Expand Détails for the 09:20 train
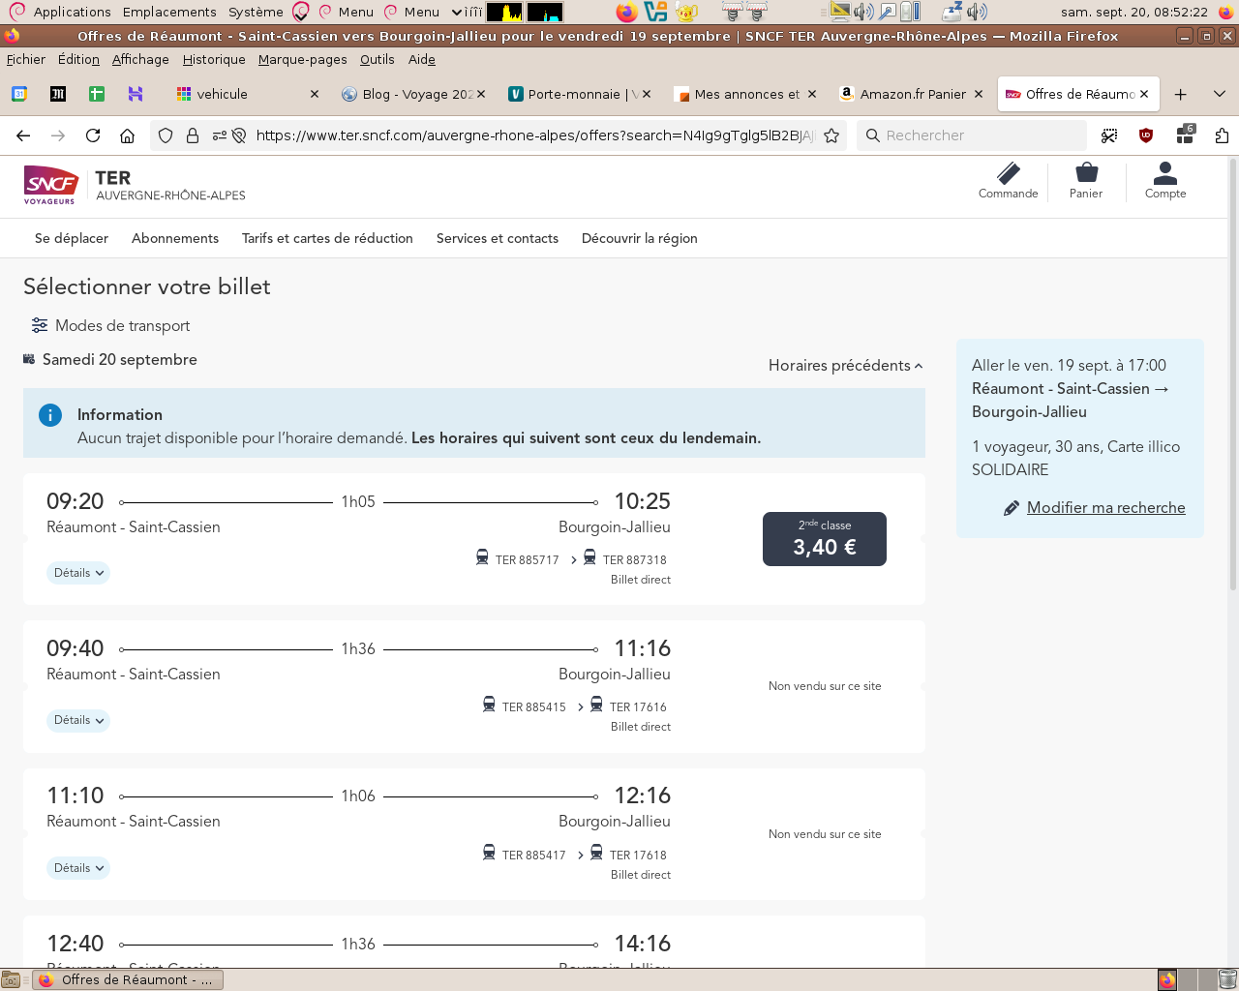This screenshot has width=1239, height=991. 78,573
